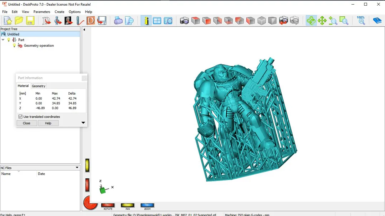Click the Y Max value 34.85

coord(56,104)
